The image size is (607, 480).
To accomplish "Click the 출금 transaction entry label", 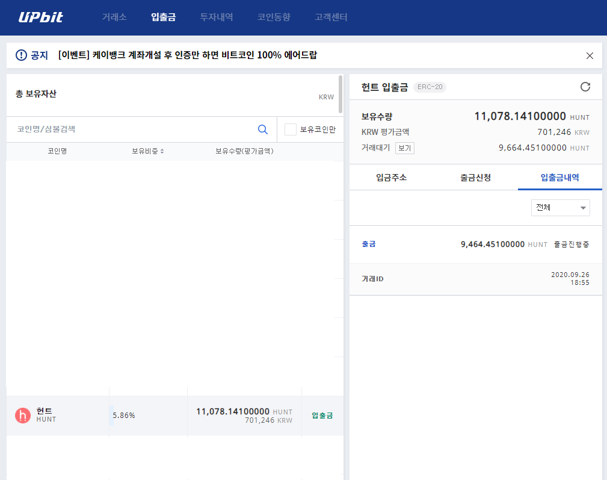I will [369, 244].
